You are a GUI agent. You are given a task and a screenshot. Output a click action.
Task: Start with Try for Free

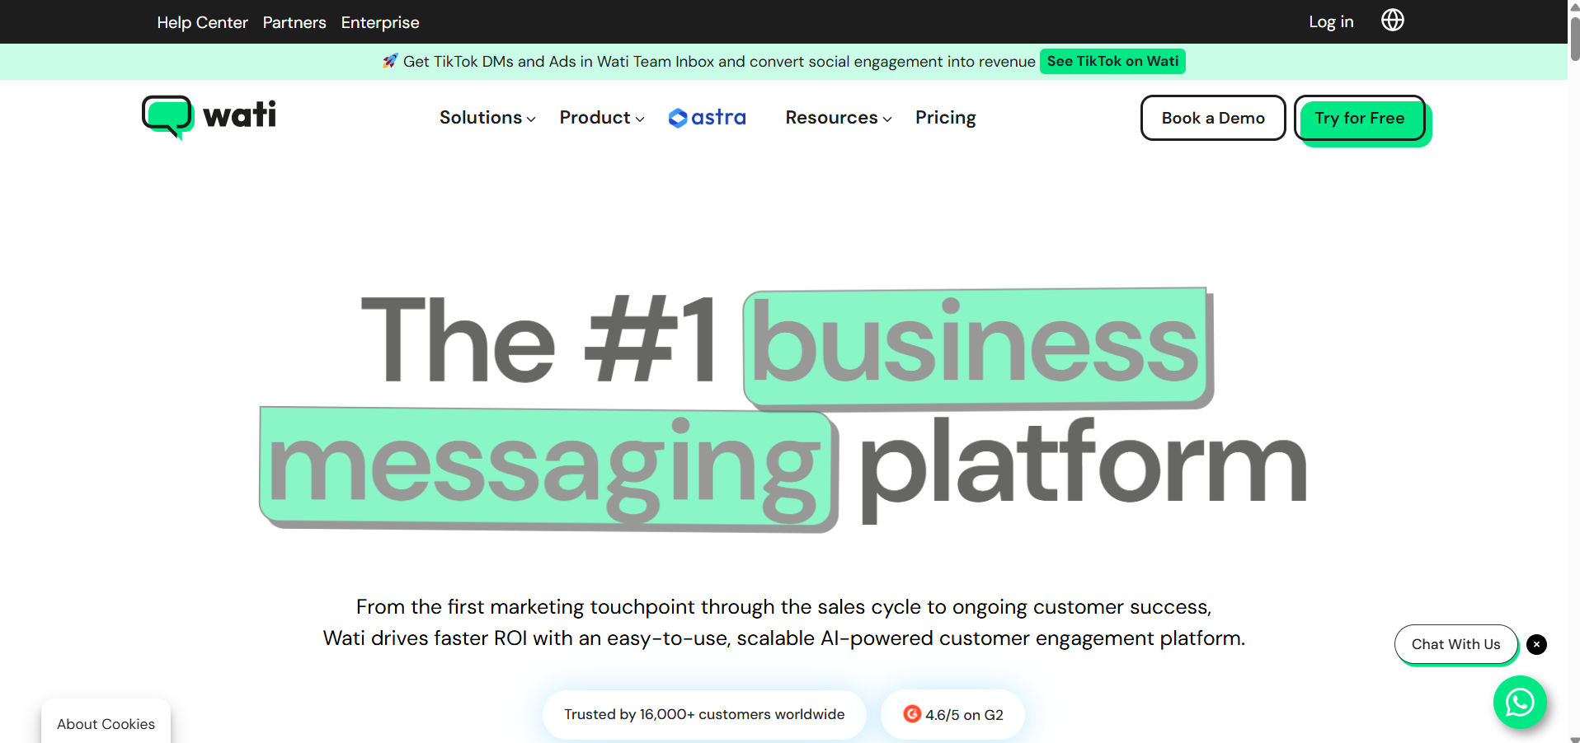point(1360,119)
